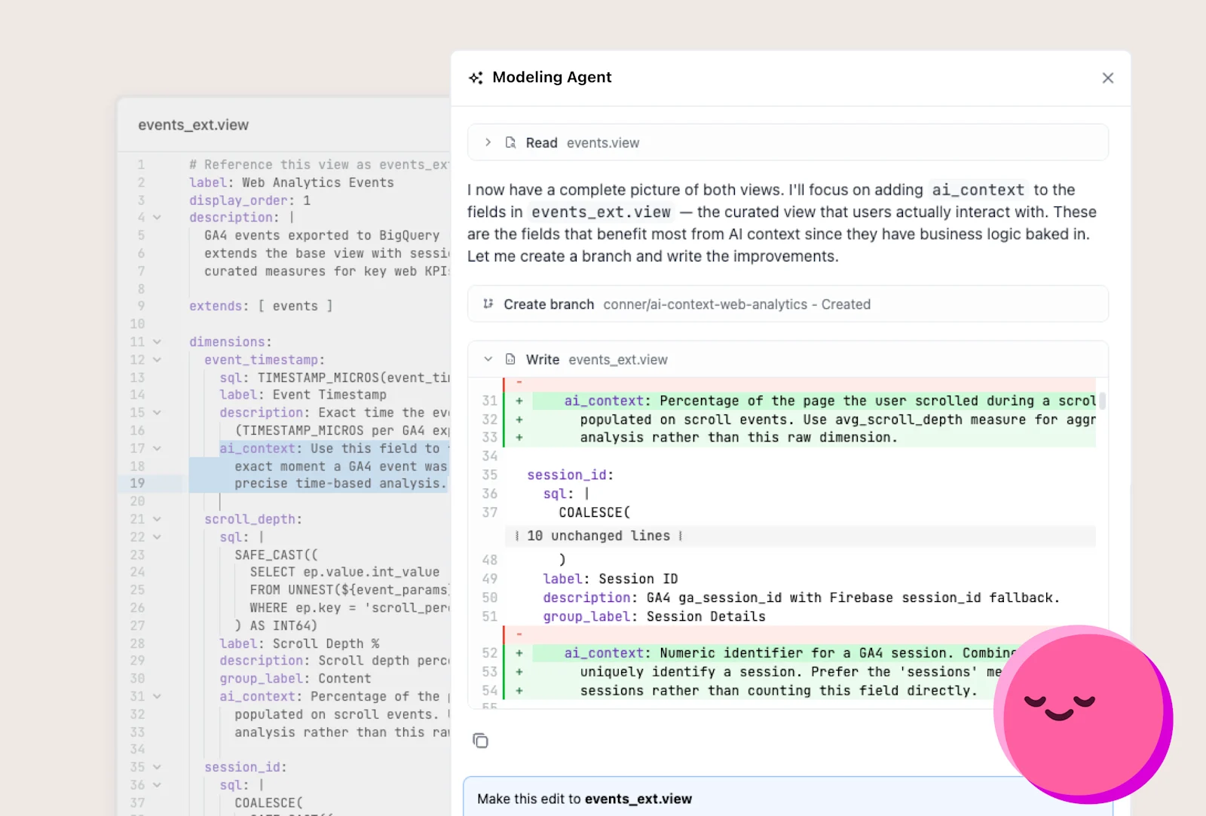Collapse the Write events_ext.view diff

488,359
